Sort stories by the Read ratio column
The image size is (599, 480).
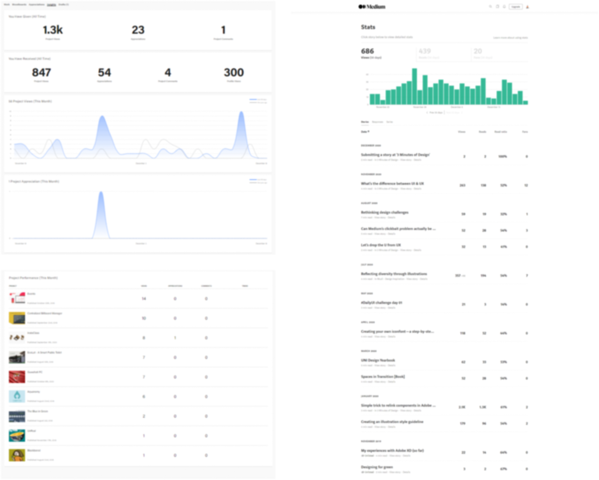pyautogui.click(x=500, y=132)
